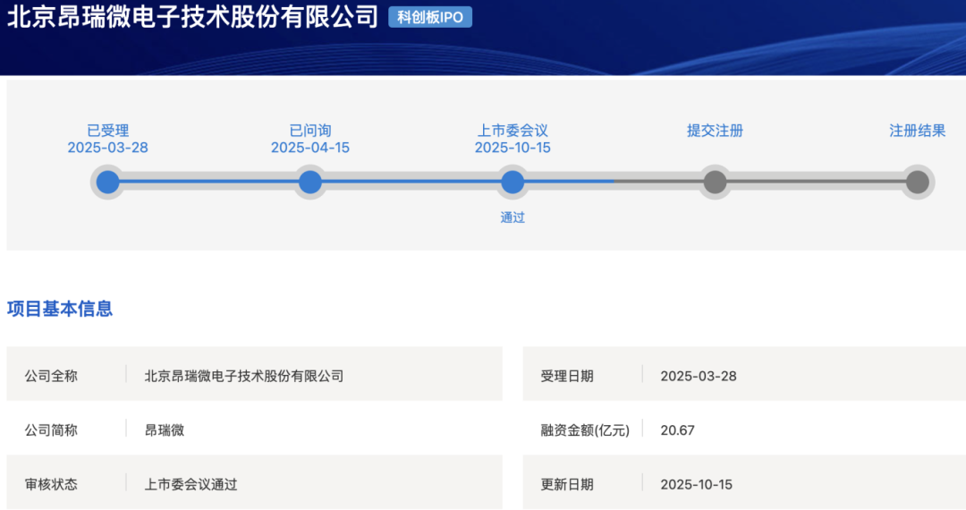Screen dimensions: 966x510
Task: Select the 已问询 timeline circle node
Action: [310, 183]
